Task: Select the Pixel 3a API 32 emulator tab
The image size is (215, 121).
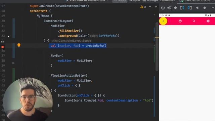Action: point(197,1)
